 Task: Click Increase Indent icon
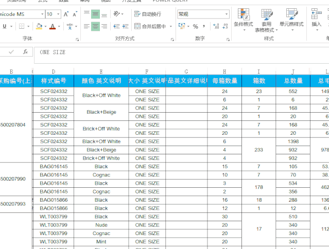[126, 26]
